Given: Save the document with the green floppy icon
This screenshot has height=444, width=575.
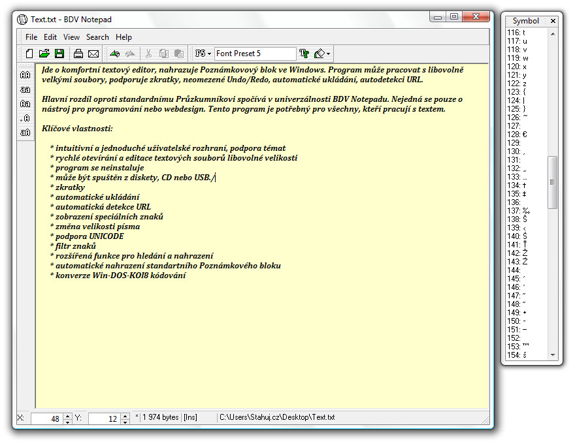Looking at the screenshot, I should tap(59, 54).
